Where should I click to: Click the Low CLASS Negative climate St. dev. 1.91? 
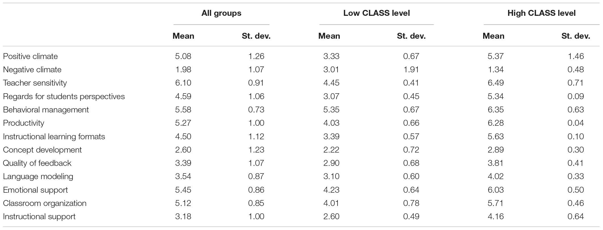pyautogui.click(x=411, y=70)
